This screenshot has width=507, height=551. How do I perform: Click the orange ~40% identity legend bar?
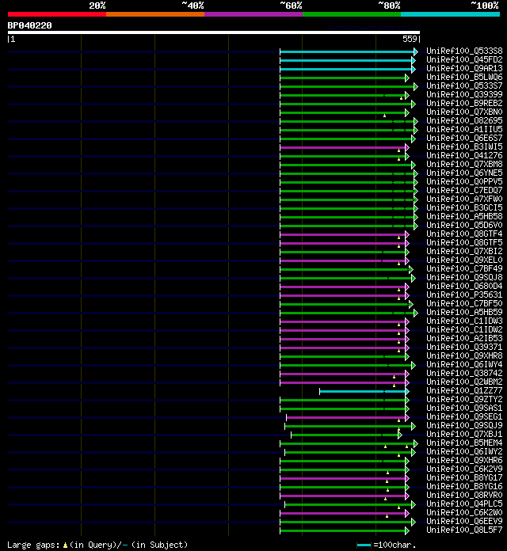pos(155,14)
